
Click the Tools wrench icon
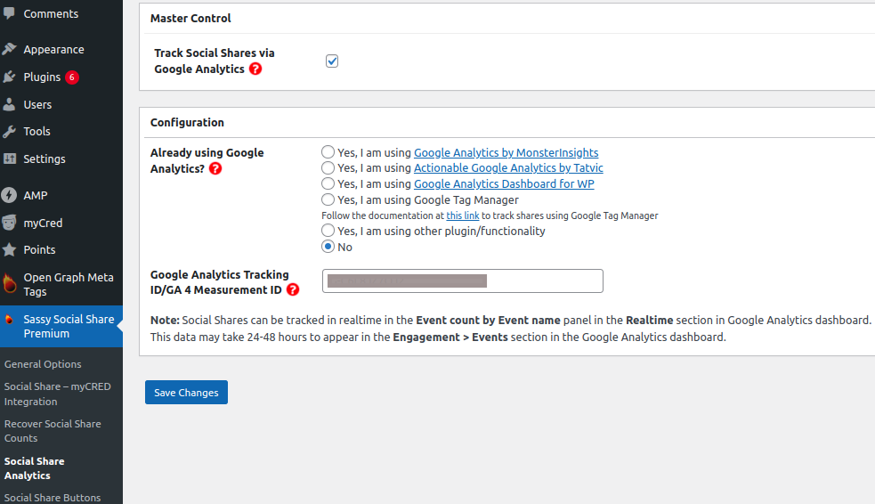click(9, 132)
